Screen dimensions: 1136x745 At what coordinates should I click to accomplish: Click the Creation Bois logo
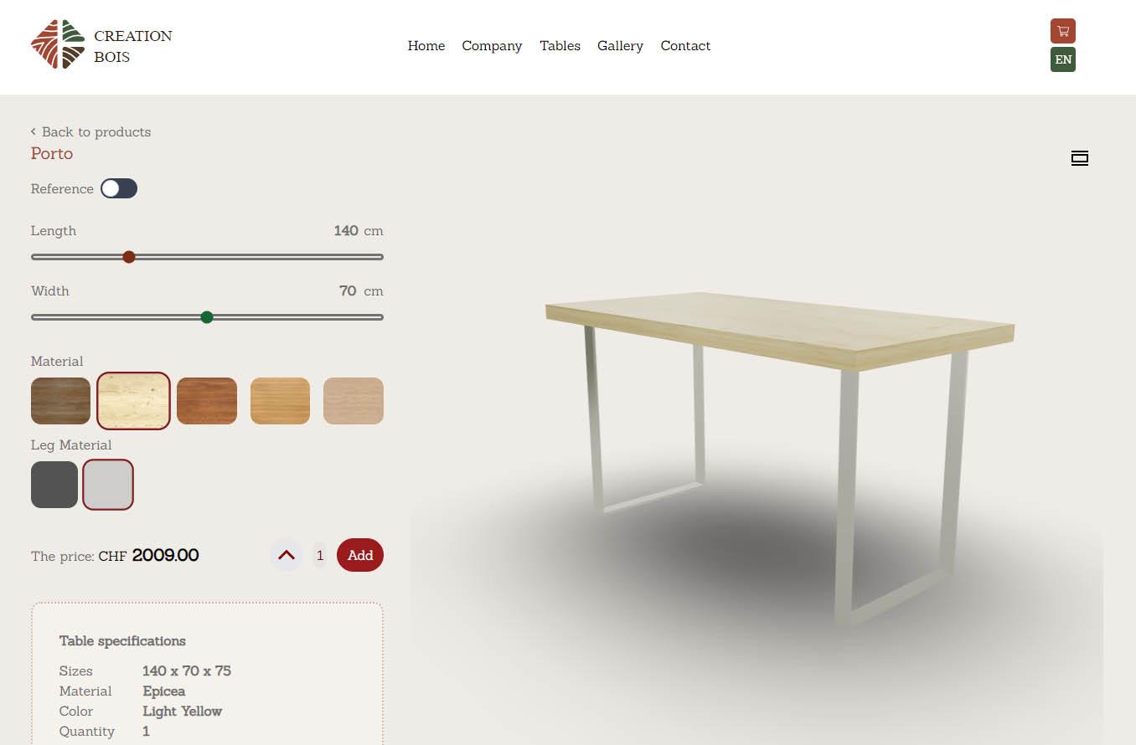pyautogui.click(x=101, y=45)
